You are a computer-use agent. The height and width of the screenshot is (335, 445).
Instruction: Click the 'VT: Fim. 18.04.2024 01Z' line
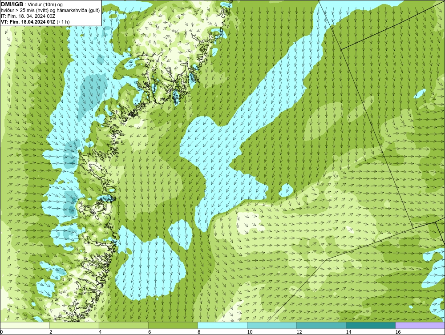36,22
